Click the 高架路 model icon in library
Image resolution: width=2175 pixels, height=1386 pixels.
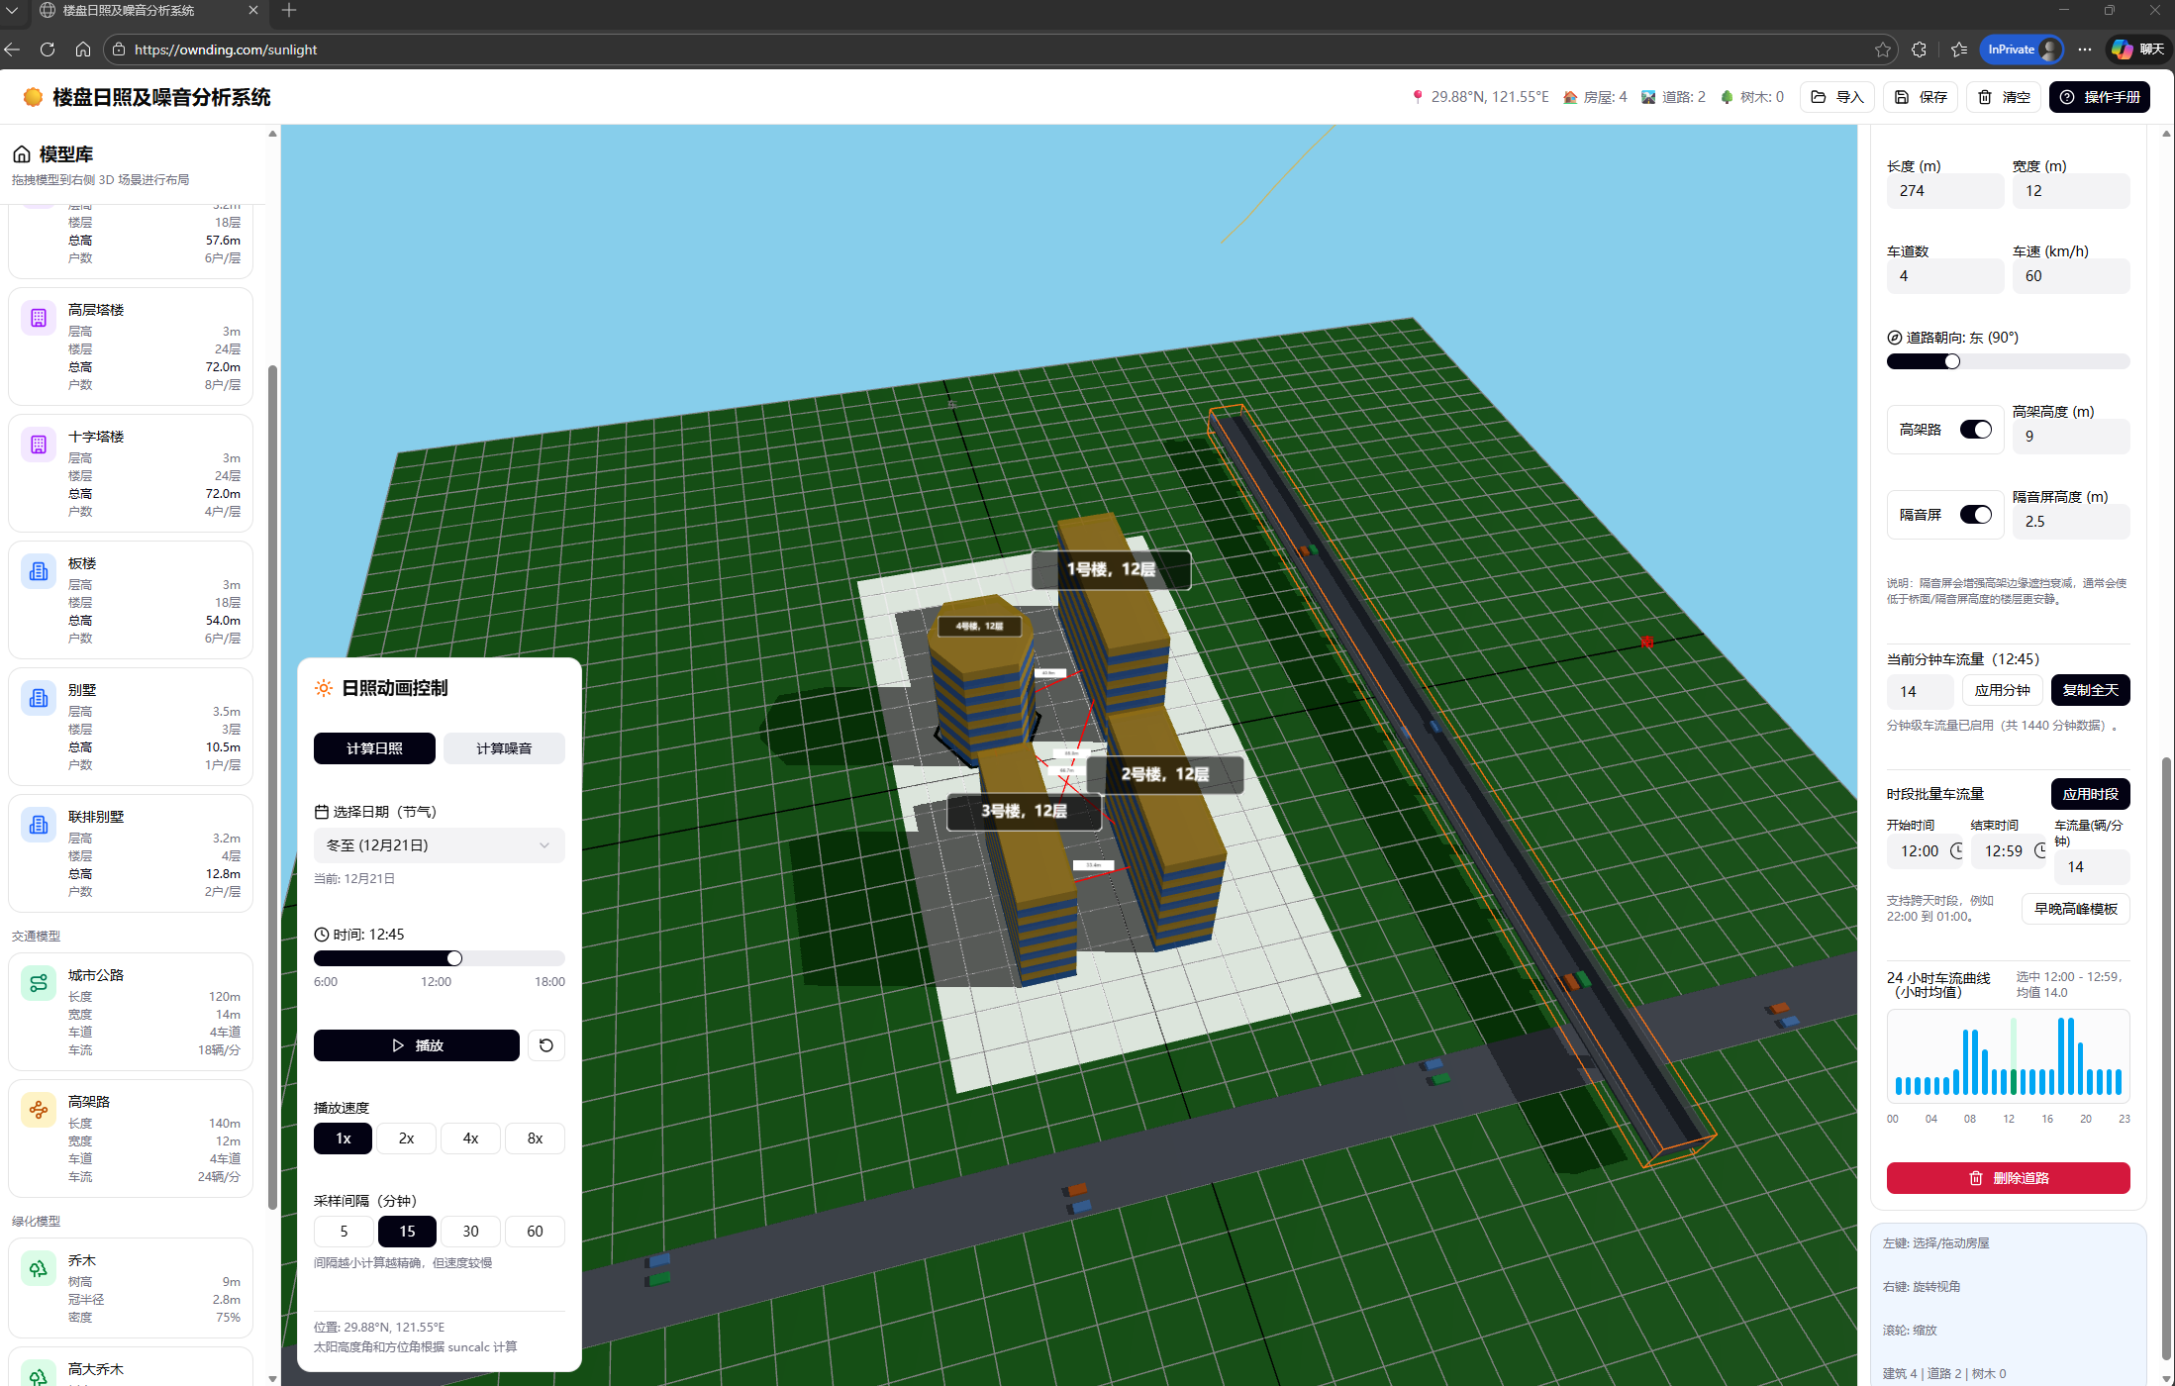[39, 1110]
